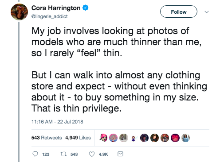Click the 4.9K like count
This screenshot has height=162, width=220.
click(103, 154)
